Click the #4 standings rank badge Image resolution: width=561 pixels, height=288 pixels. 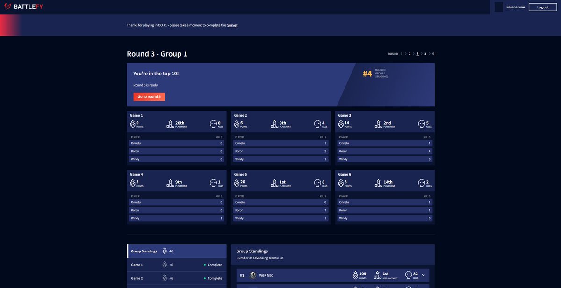pyautogui.click(x=367, y=74)
